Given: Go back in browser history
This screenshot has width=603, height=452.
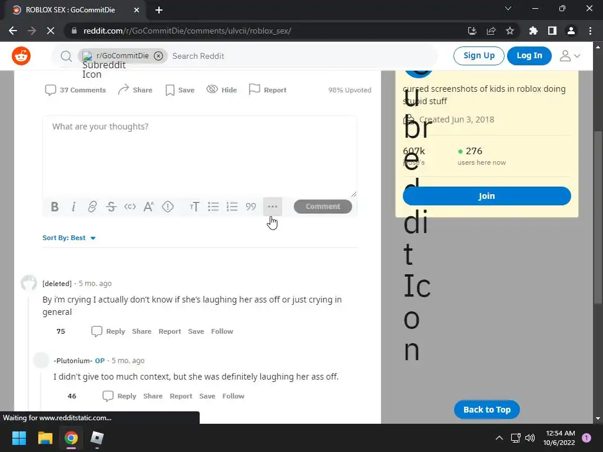Looking at the screenshot, I should click(x=13, y=31).
